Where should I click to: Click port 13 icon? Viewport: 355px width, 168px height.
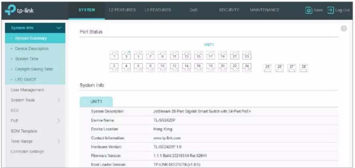tap(187, 55)
